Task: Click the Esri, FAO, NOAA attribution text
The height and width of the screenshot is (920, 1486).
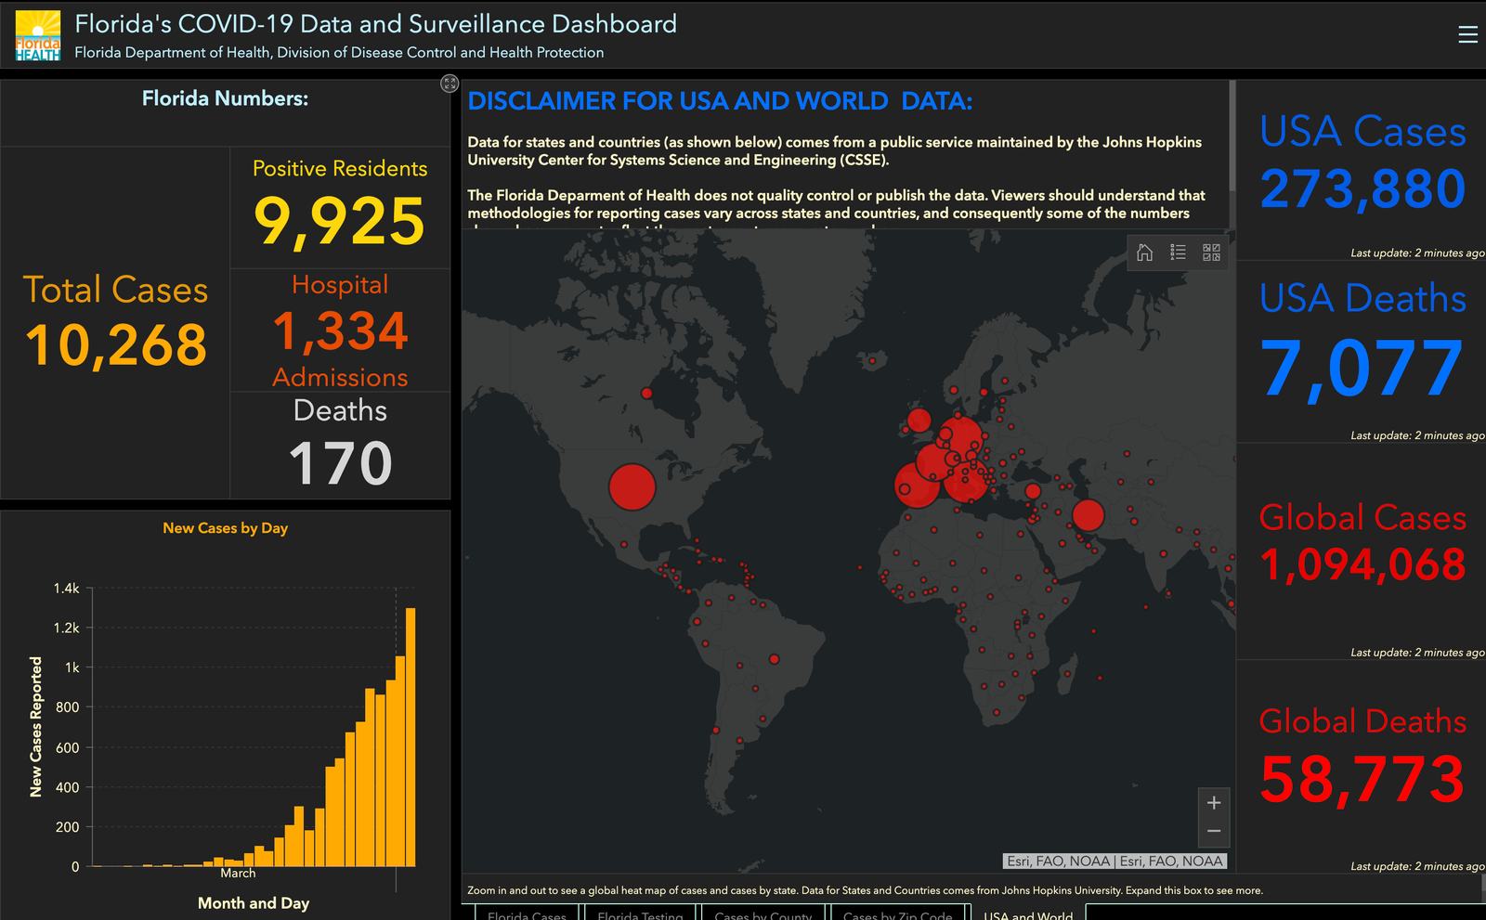Action: point(1115,862)
